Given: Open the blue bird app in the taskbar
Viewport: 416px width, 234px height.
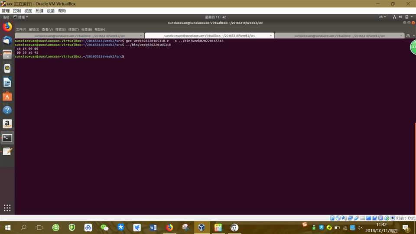Looking at the screenshot, I should (137, 227).
